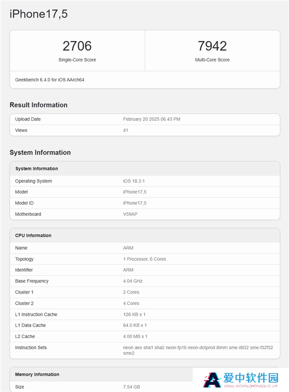
Task: Select the views count 41
Action: click(126, 130)
